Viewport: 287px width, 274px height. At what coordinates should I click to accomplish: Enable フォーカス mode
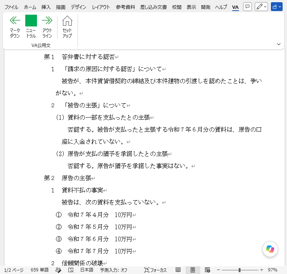point(155,270)
